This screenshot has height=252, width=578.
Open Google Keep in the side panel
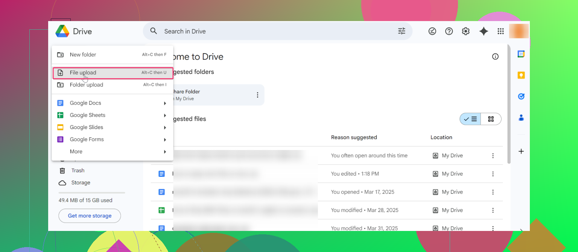point(521,75)
